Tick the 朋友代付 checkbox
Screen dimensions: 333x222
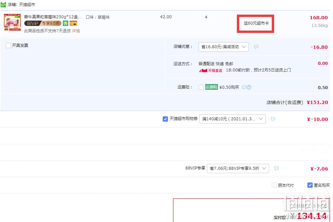(x=274, y=185)
